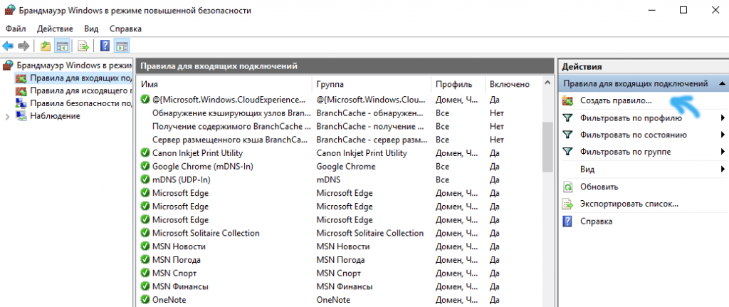Click the Export list toolbar icon

83,46
